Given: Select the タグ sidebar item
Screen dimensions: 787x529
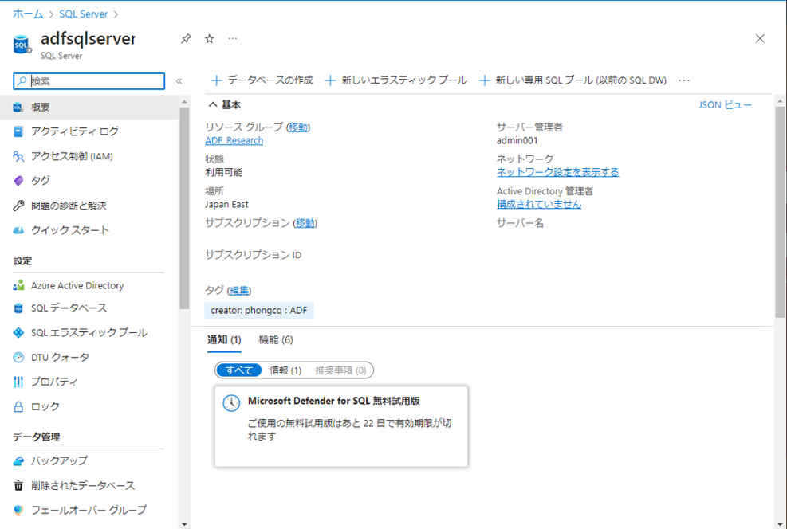Looking at the screenshot, I should pyautogui.click(x=40, y=181).
